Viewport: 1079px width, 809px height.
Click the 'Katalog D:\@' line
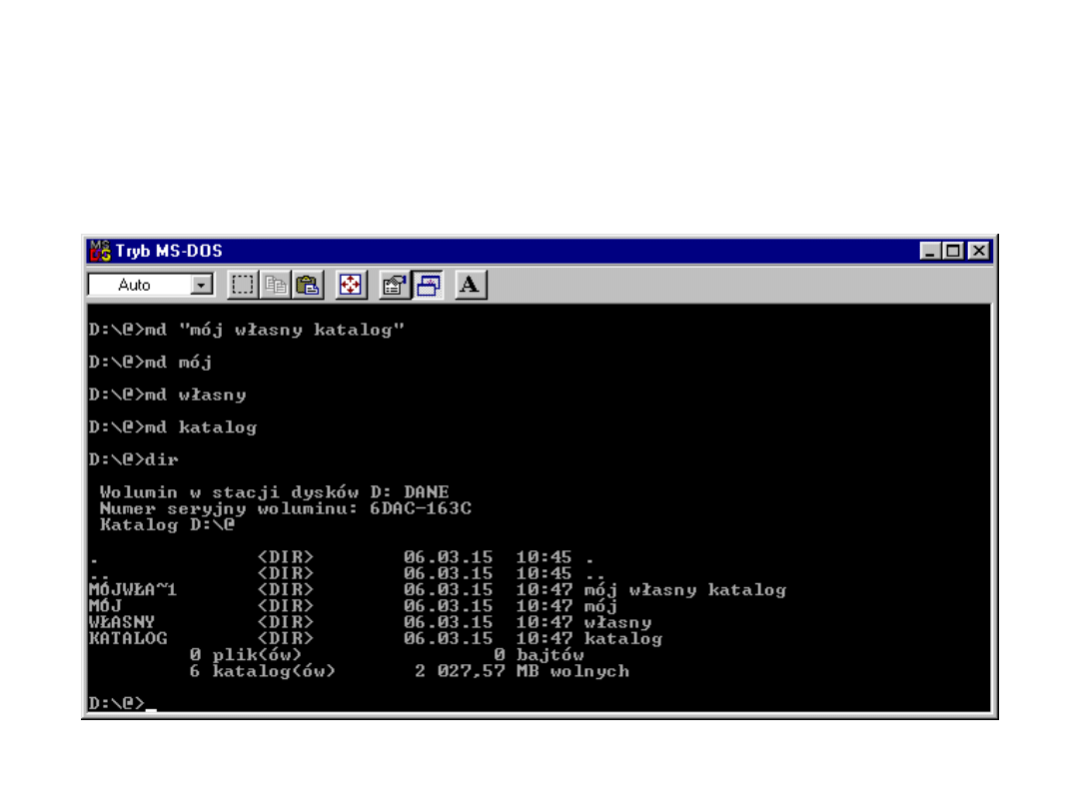(x=167, y=525)
